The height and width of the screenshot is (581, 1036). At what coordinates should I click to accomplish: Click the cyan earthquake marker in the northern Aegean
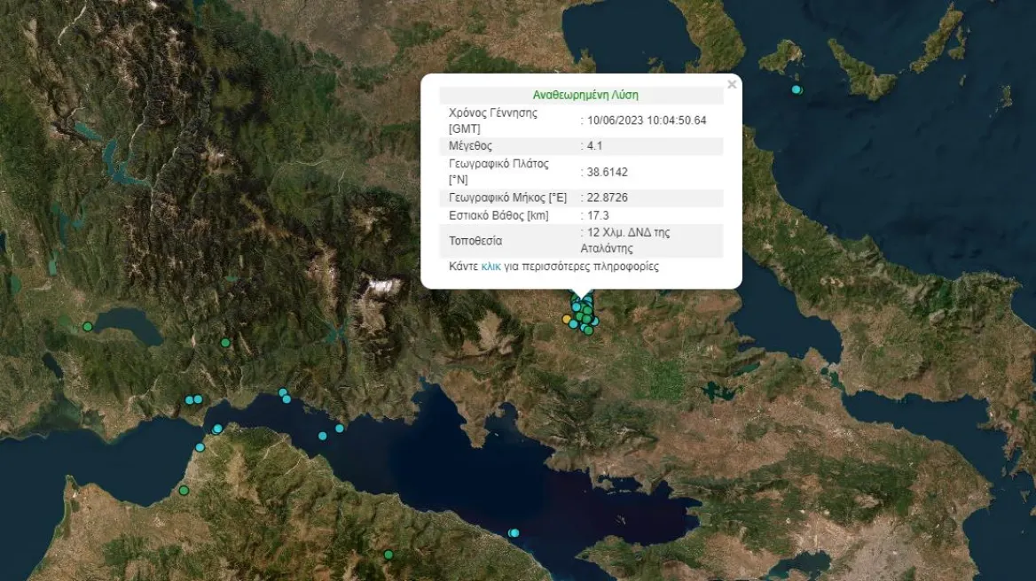click(796, 89)
